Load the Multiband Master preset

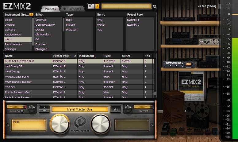78,82
